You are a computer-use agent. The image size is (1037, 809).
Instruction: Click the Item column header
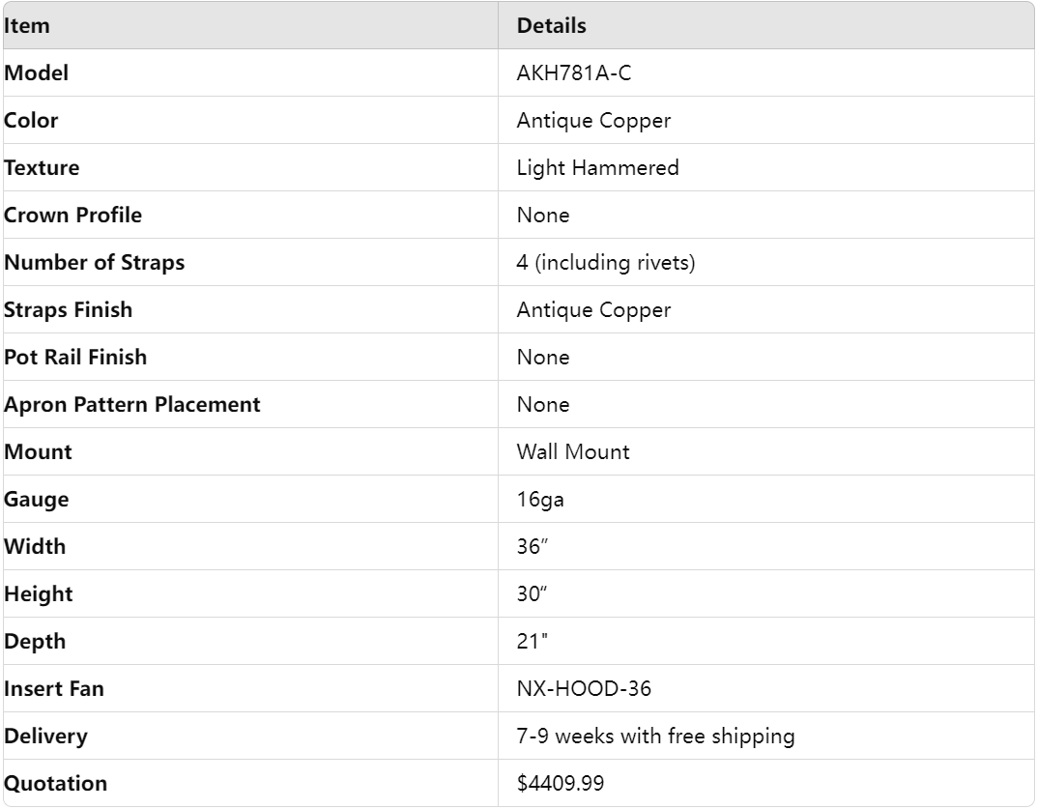pos(27,26)
